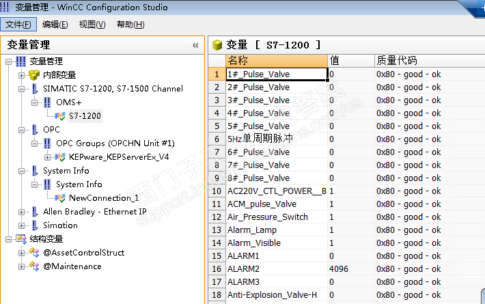Click the 质量代码 column header

[x=430, y=61]
